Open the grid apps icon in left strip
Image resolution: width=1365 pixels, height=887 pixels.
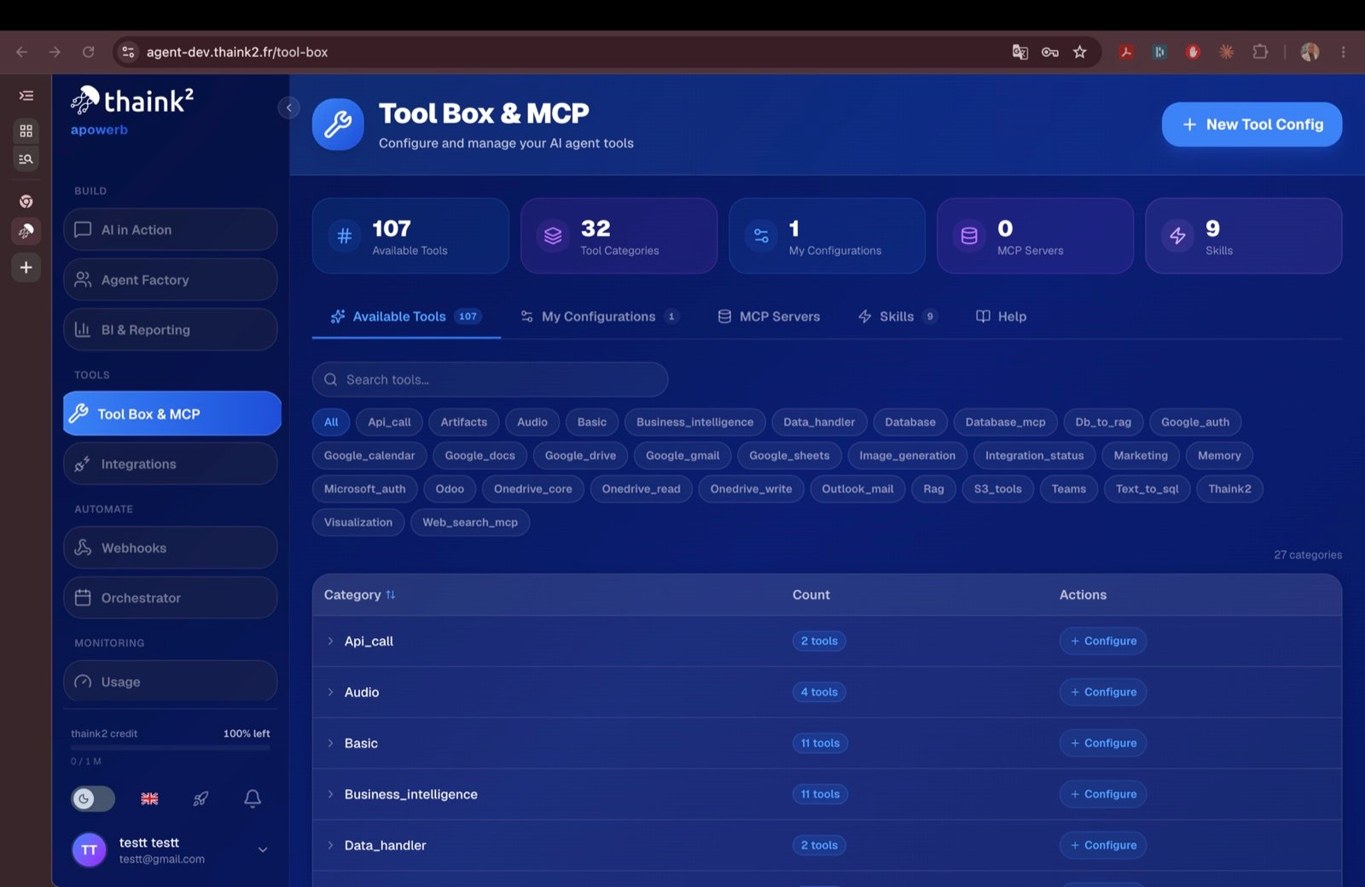coord(26,130)
